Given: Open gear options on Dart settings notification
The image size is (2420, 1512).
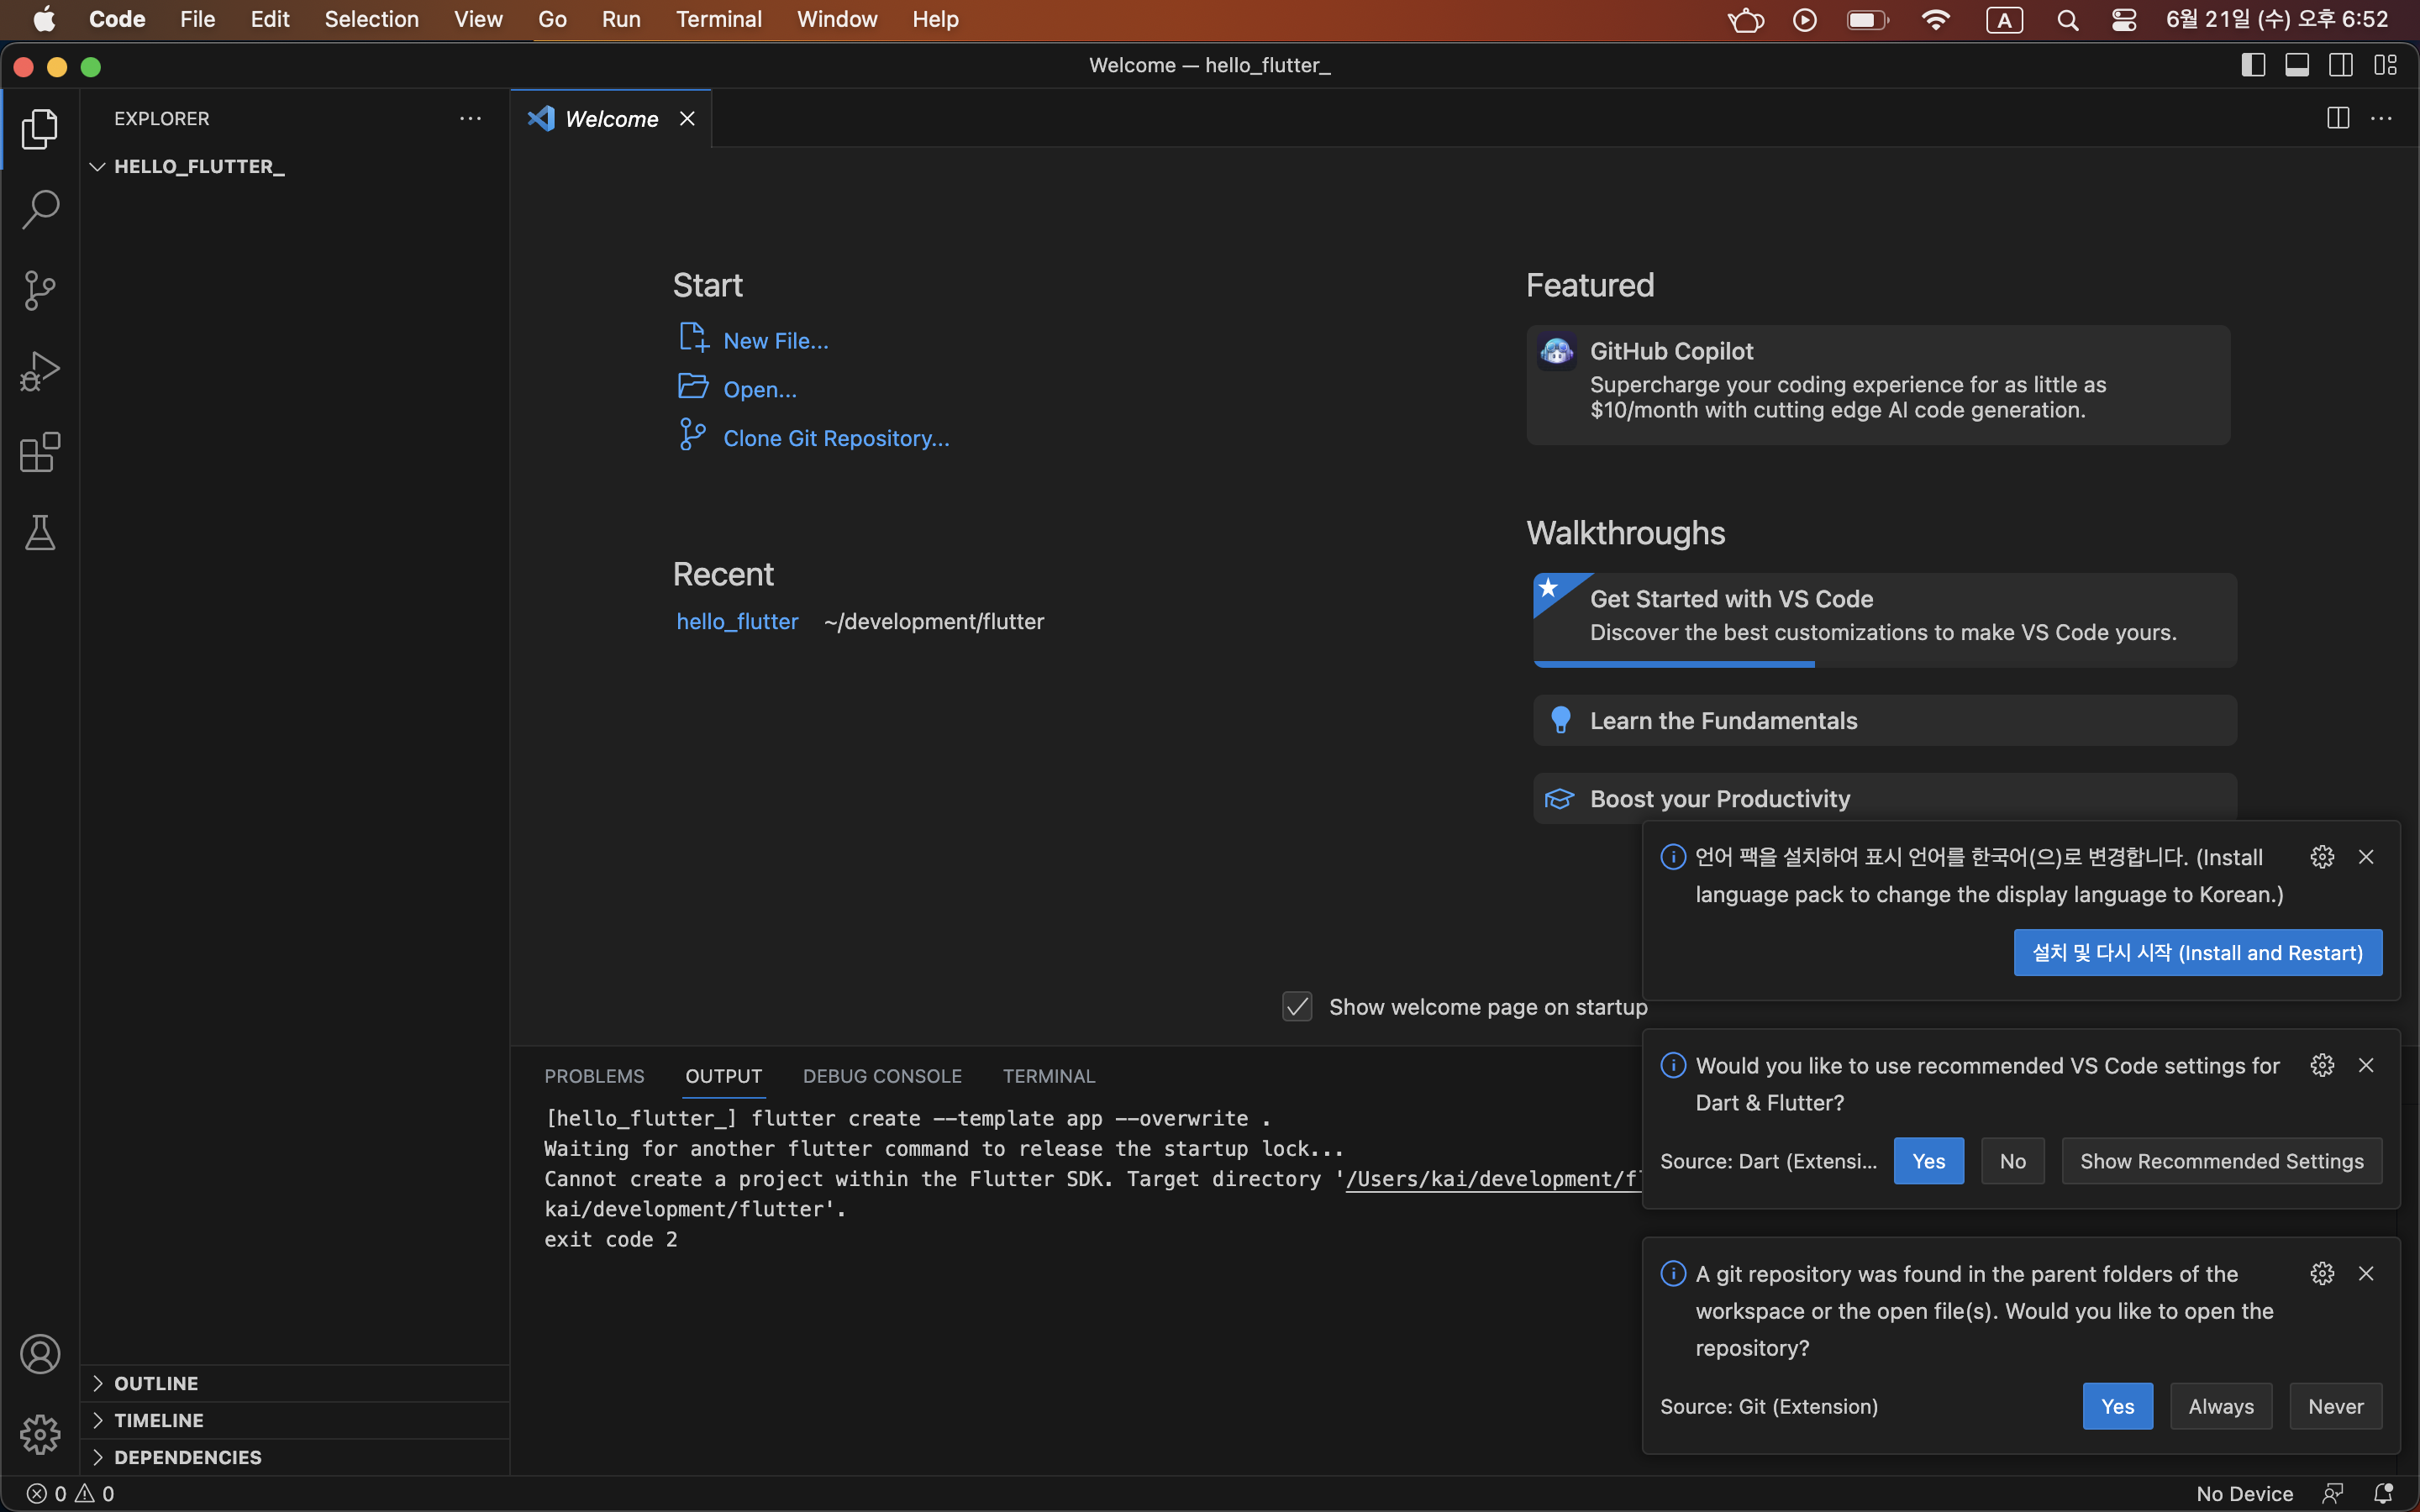Looking at the screenshot, I should pyautogui.click(x=2322, y=1065).
